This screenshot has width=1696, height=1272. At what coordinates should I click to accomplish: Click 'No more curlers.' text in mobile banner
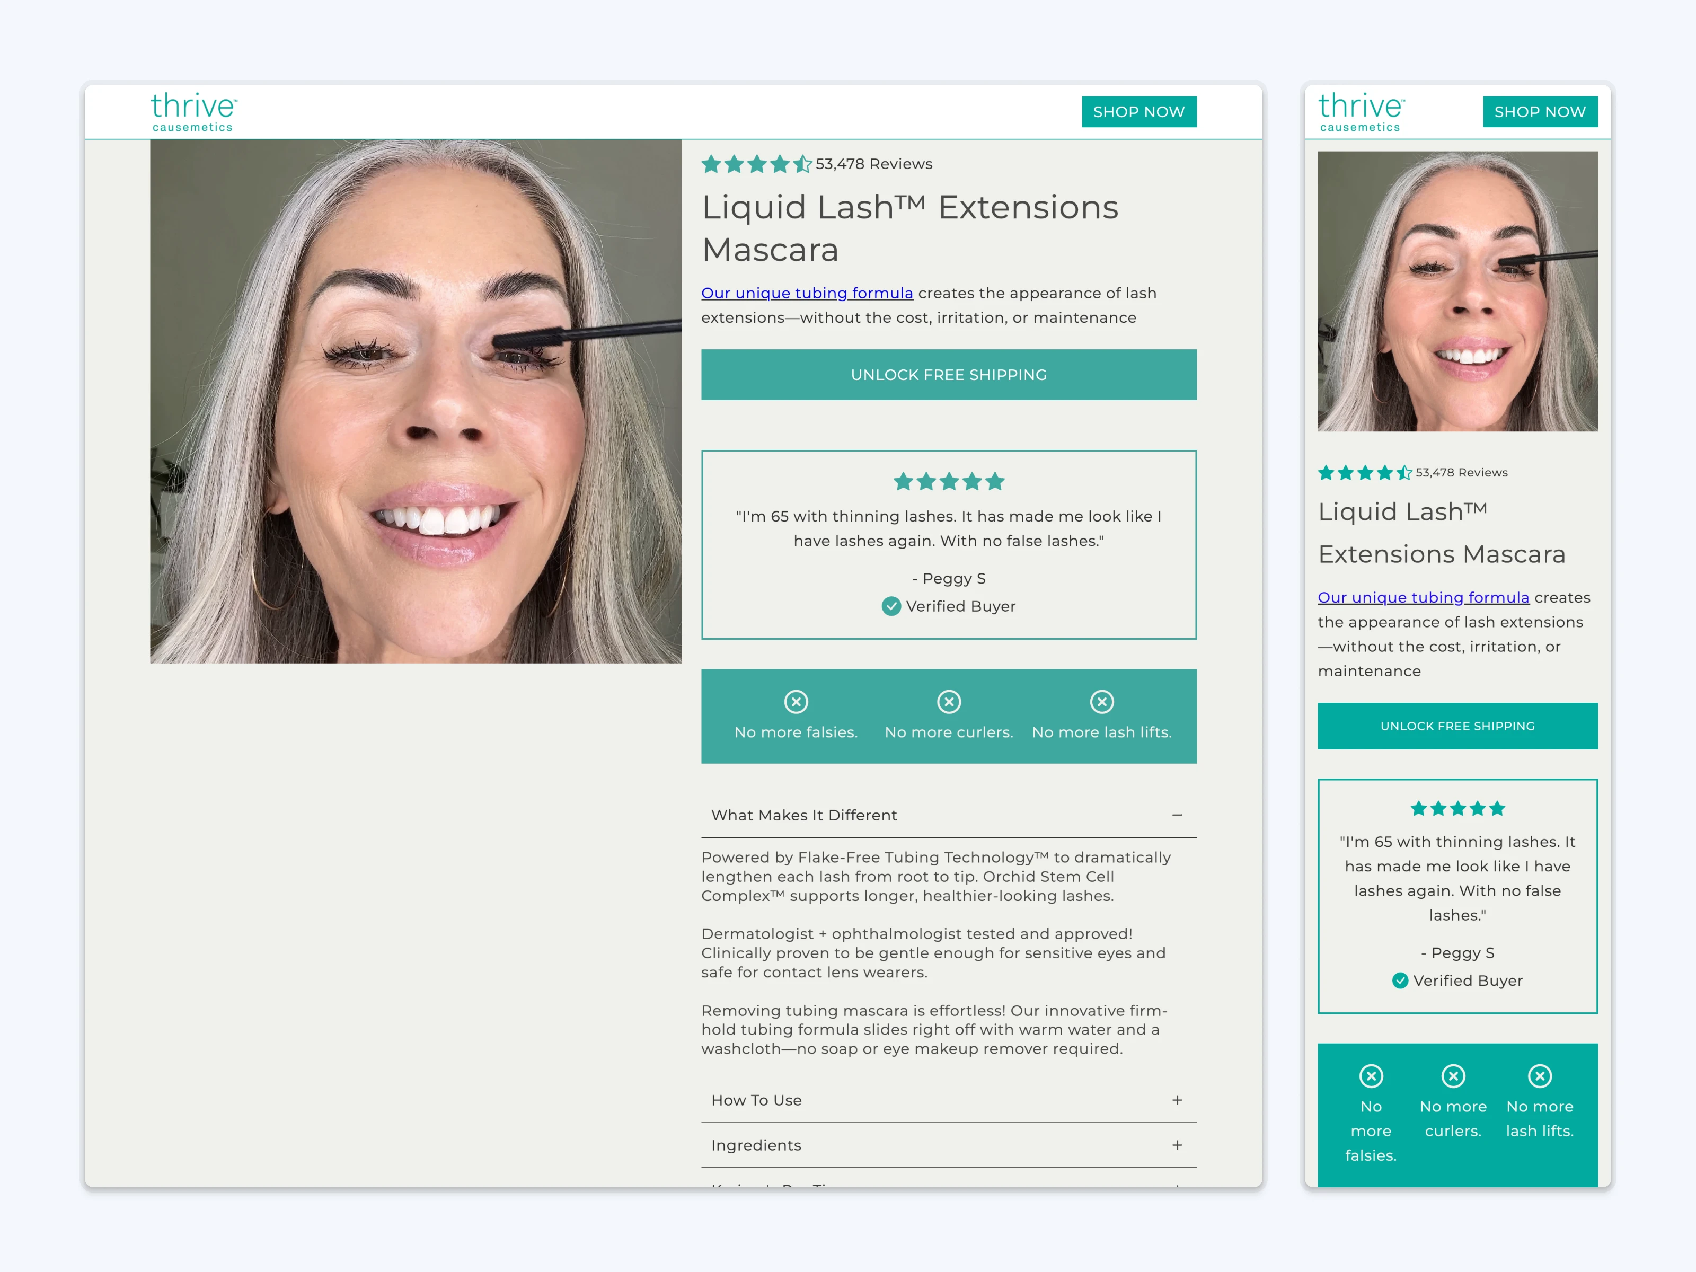[x=1453, y=1119]
